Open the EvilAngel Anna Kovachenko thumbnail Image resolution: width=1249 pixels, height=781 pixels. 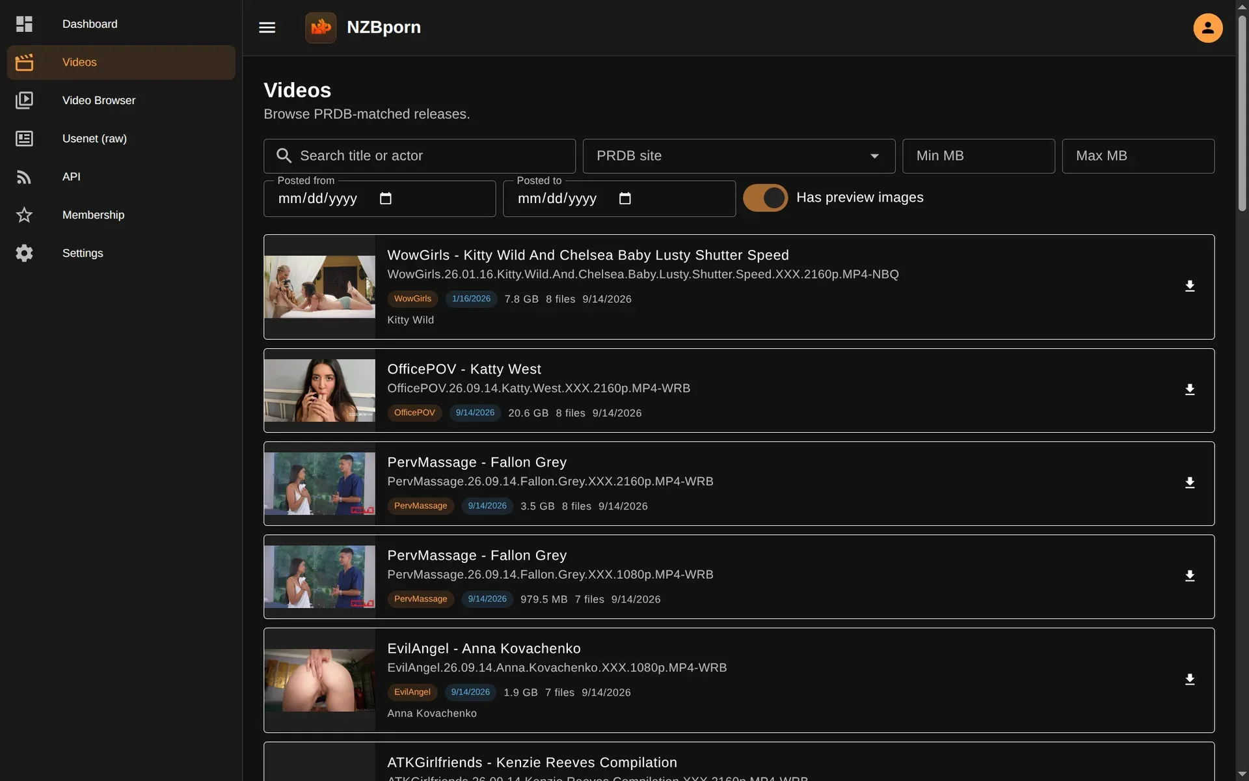(319, 680)
